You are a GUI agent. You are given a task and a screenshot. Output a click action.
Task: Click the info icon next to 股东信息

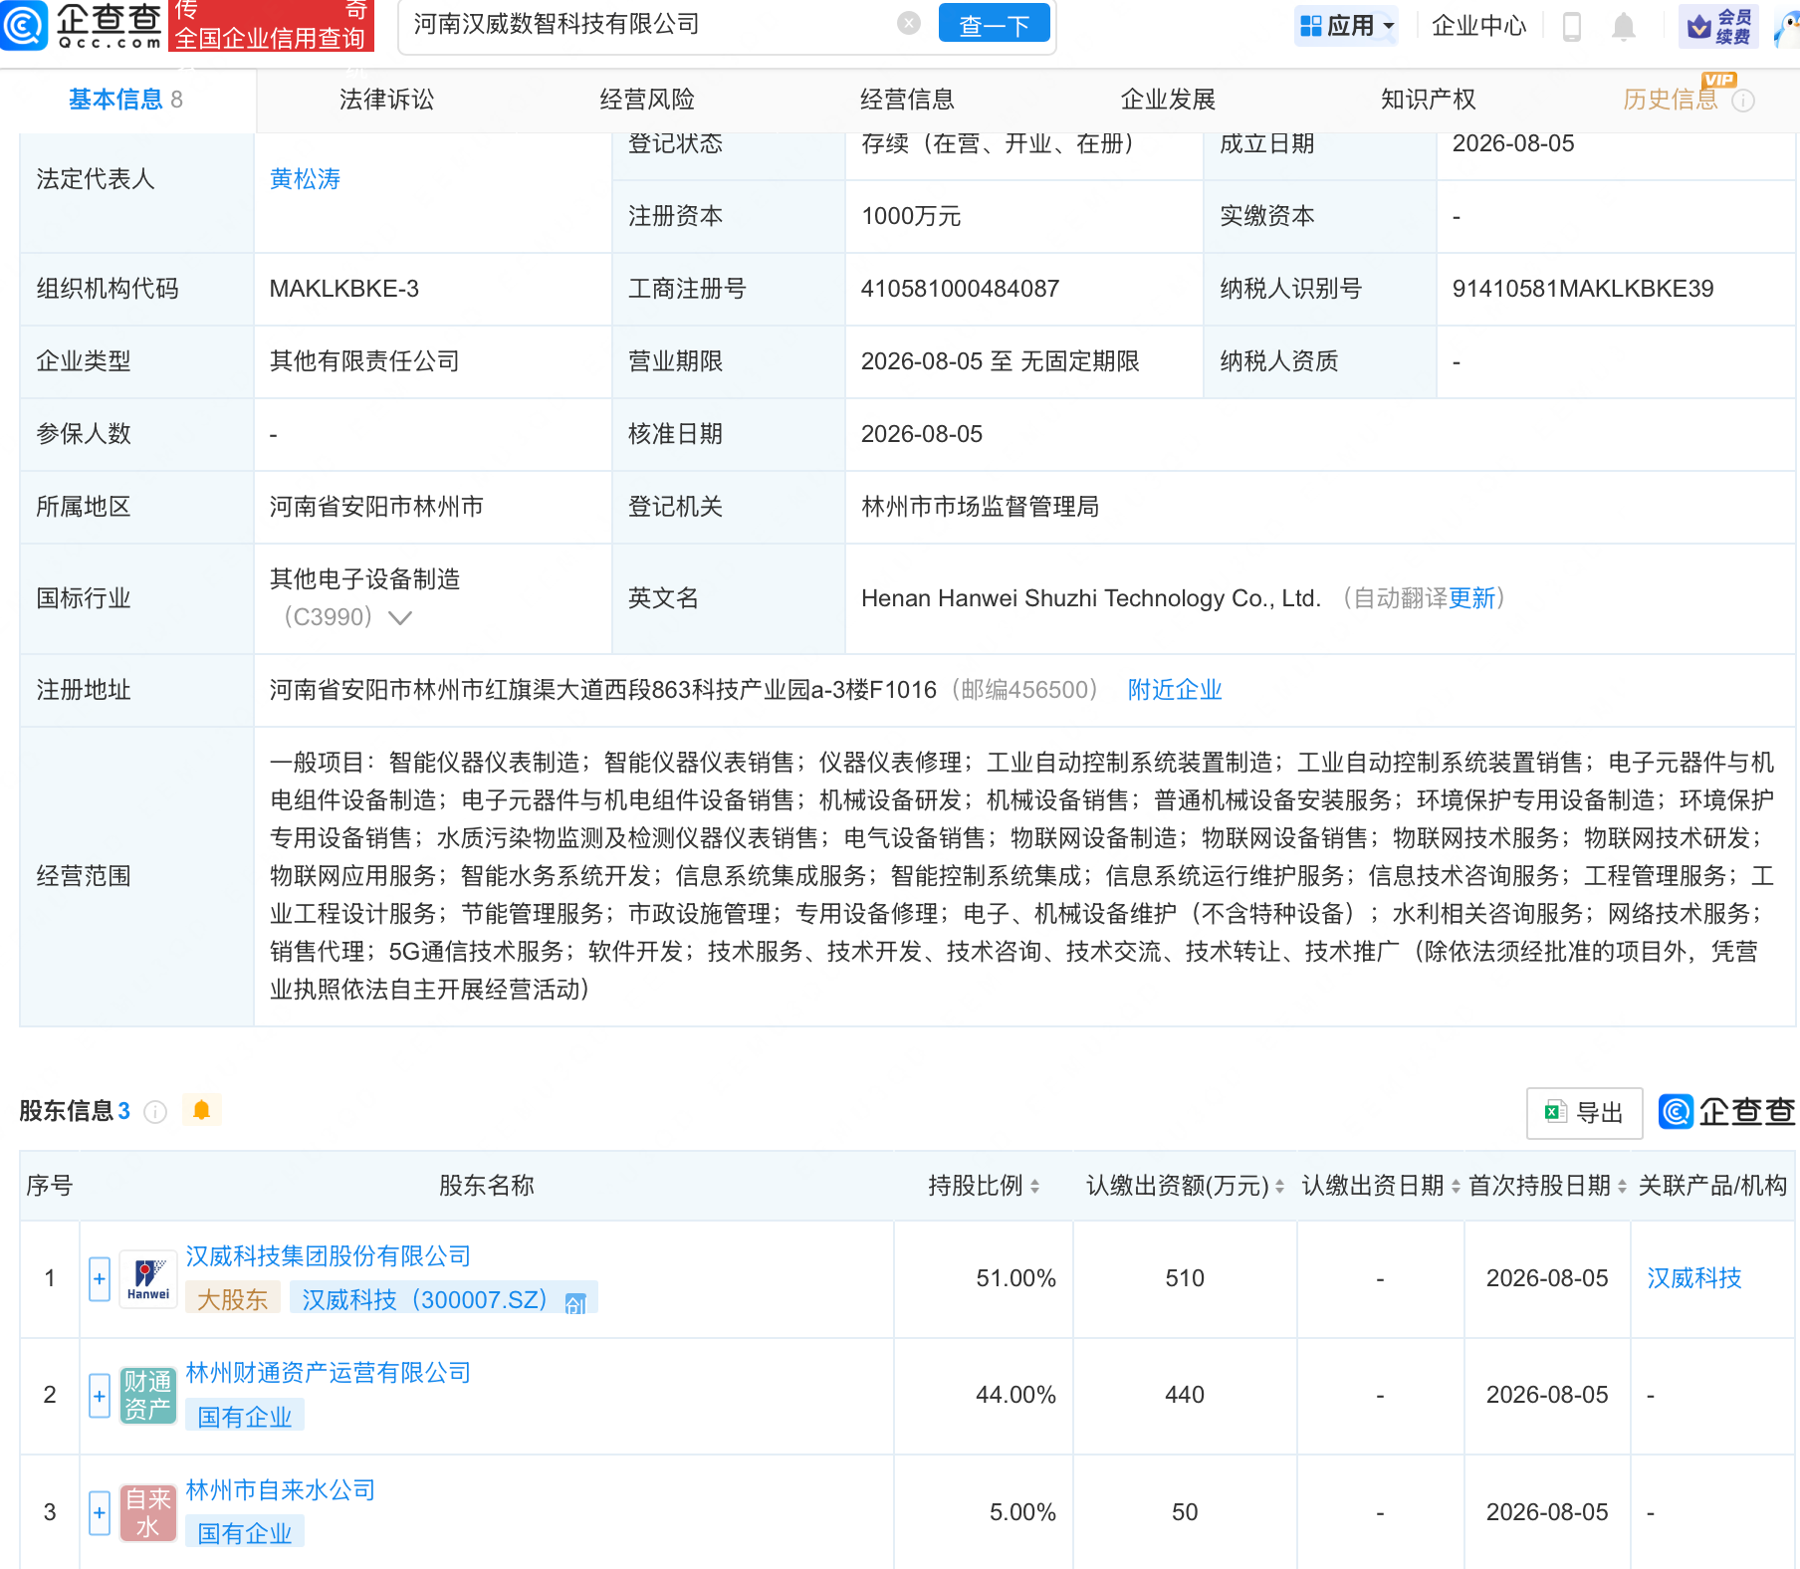(155, 1112)
